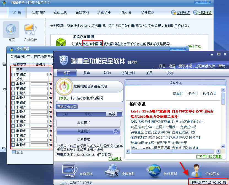Viewport: 229px width, 185px height.
Task: Click news horizontal scrollbar left arrow
Action: click(128, 151)
